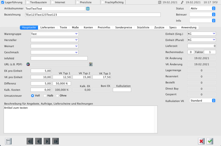Click the green checkmark save icon
This screenshot has height=146, width=221.
click(210, 141)
